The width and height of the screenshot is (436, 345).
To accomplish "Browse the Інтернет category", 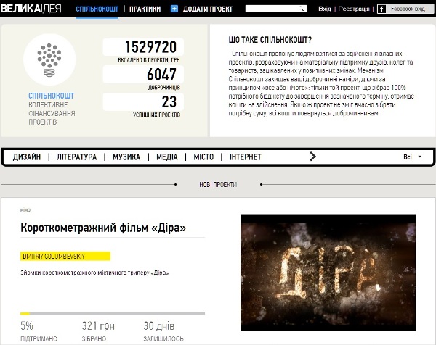I will [x=246, y=157].
